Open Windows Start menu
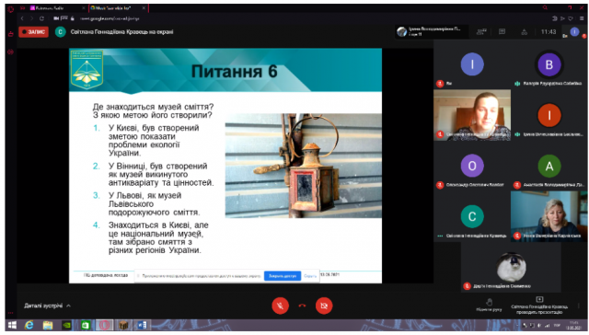Screen dimensions: 589x335 tap(12, 325)
